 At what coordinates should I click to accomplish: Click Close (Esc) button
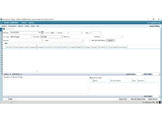coord(153,99)
